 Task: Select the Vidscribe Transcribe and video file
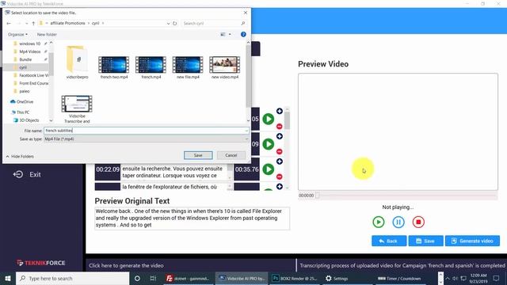[77, 109]
